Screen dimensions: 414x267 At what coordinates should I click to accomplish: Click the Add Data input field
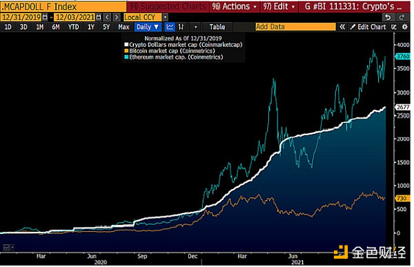(295, 27)
